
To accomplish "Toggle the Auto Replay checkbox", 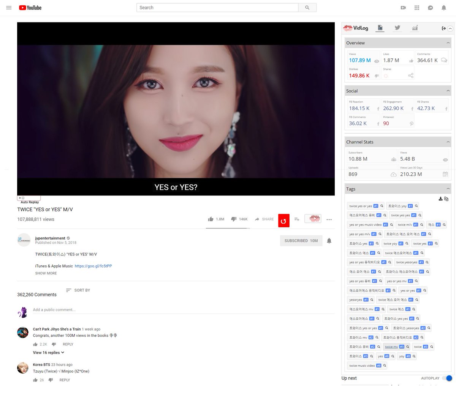I will coord(23,198).
